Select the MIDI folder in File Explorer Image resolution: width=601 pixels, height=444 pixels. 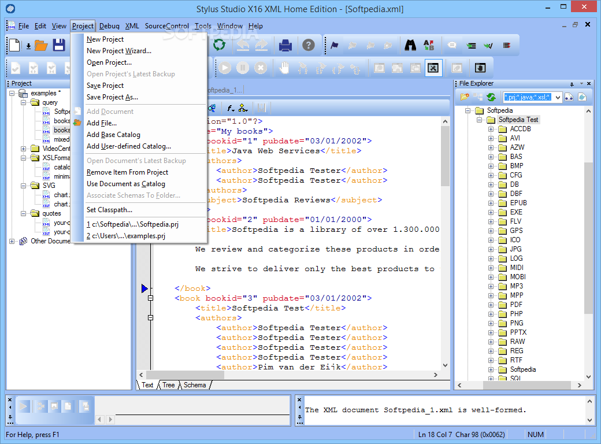516,268
